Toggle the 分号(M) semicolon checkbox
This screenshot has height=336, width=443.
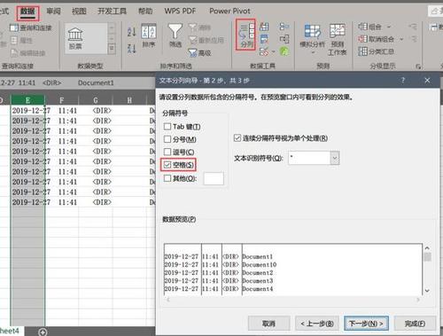tap(167, 139)
